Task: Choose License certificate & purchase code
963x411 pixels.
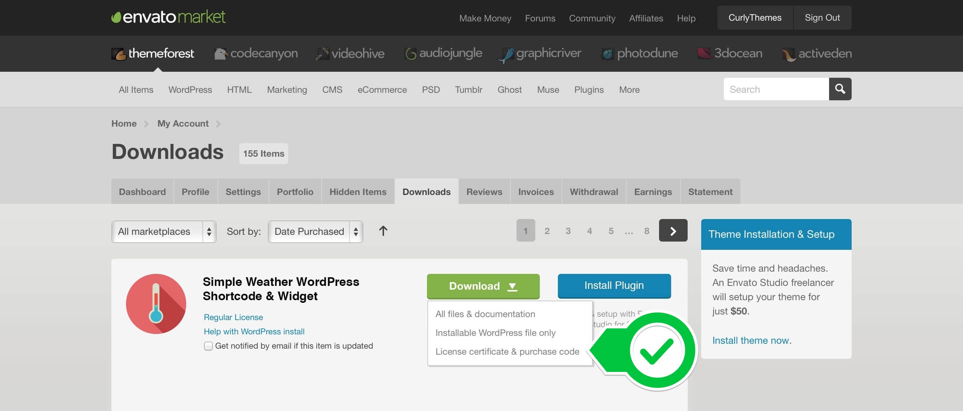Action: tap(507, 352)
